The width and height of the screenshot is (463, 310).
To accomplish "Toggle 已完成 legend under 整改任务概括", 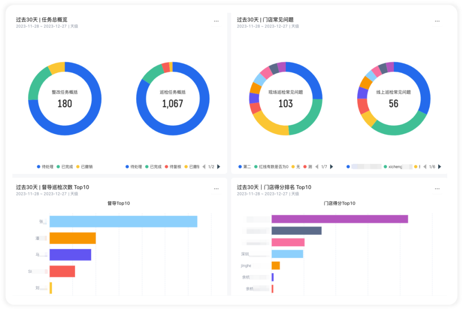I will (65, 167).
